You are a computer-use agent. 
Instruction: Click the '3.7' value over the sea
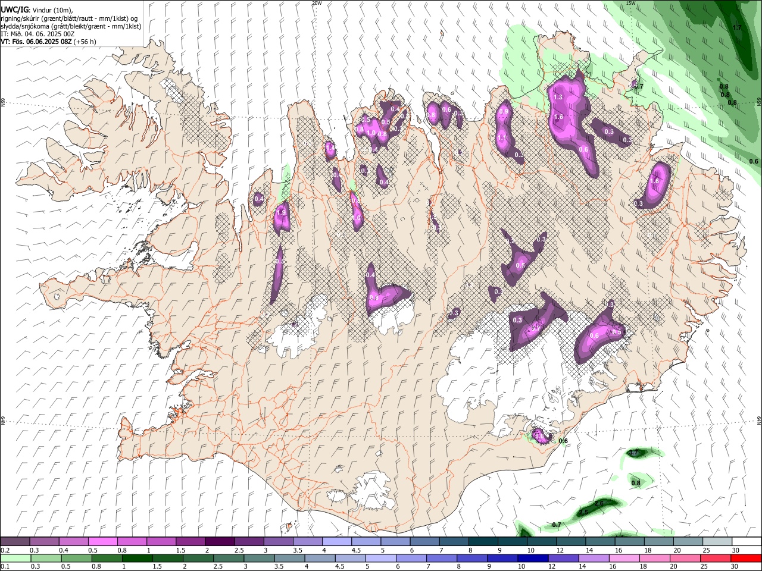coord(633,453)
